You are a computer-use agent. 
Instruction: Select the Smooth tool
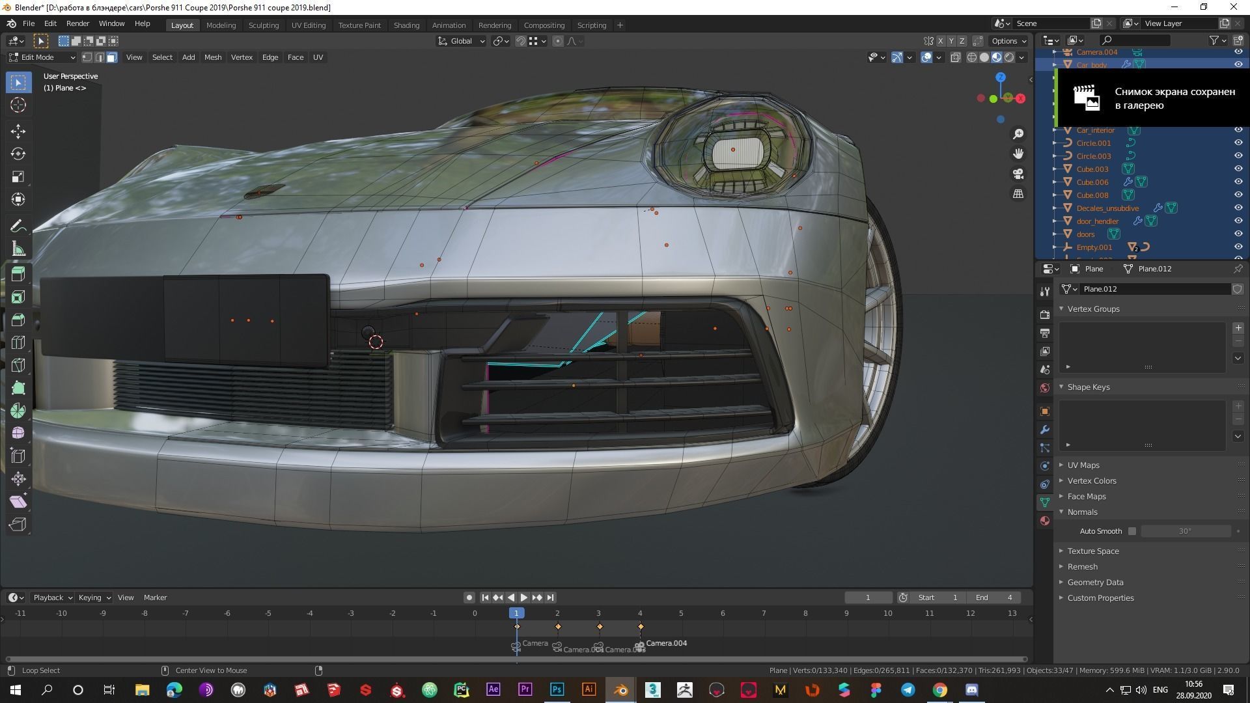click(18, 434)
